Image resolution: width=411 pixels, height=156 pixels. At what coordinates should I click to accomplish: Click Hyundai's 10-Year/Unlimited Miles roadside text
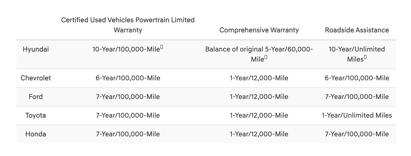coord(357,49)
